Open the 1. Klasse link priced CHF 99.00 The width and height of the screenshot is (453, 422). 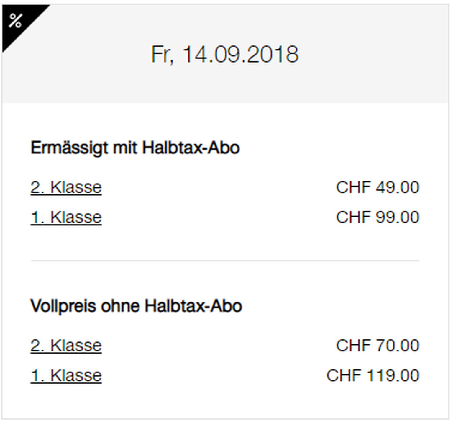tap(66, 217)
